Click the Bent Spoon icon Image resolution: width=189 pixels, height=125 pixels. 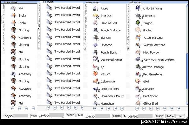pyautogui.click(x=138, y=96)
